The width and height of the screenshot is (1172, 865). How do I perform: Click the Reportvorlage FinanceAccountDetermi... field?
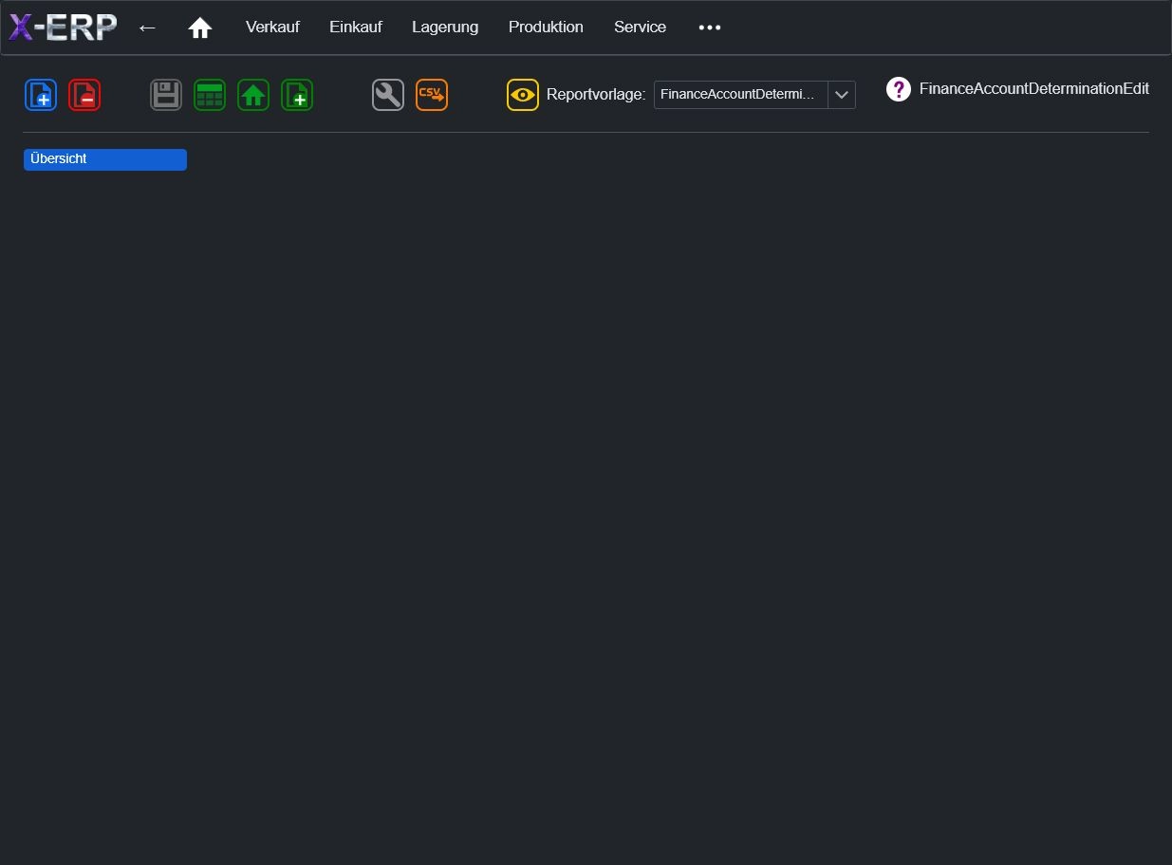[x=740, y=95]
